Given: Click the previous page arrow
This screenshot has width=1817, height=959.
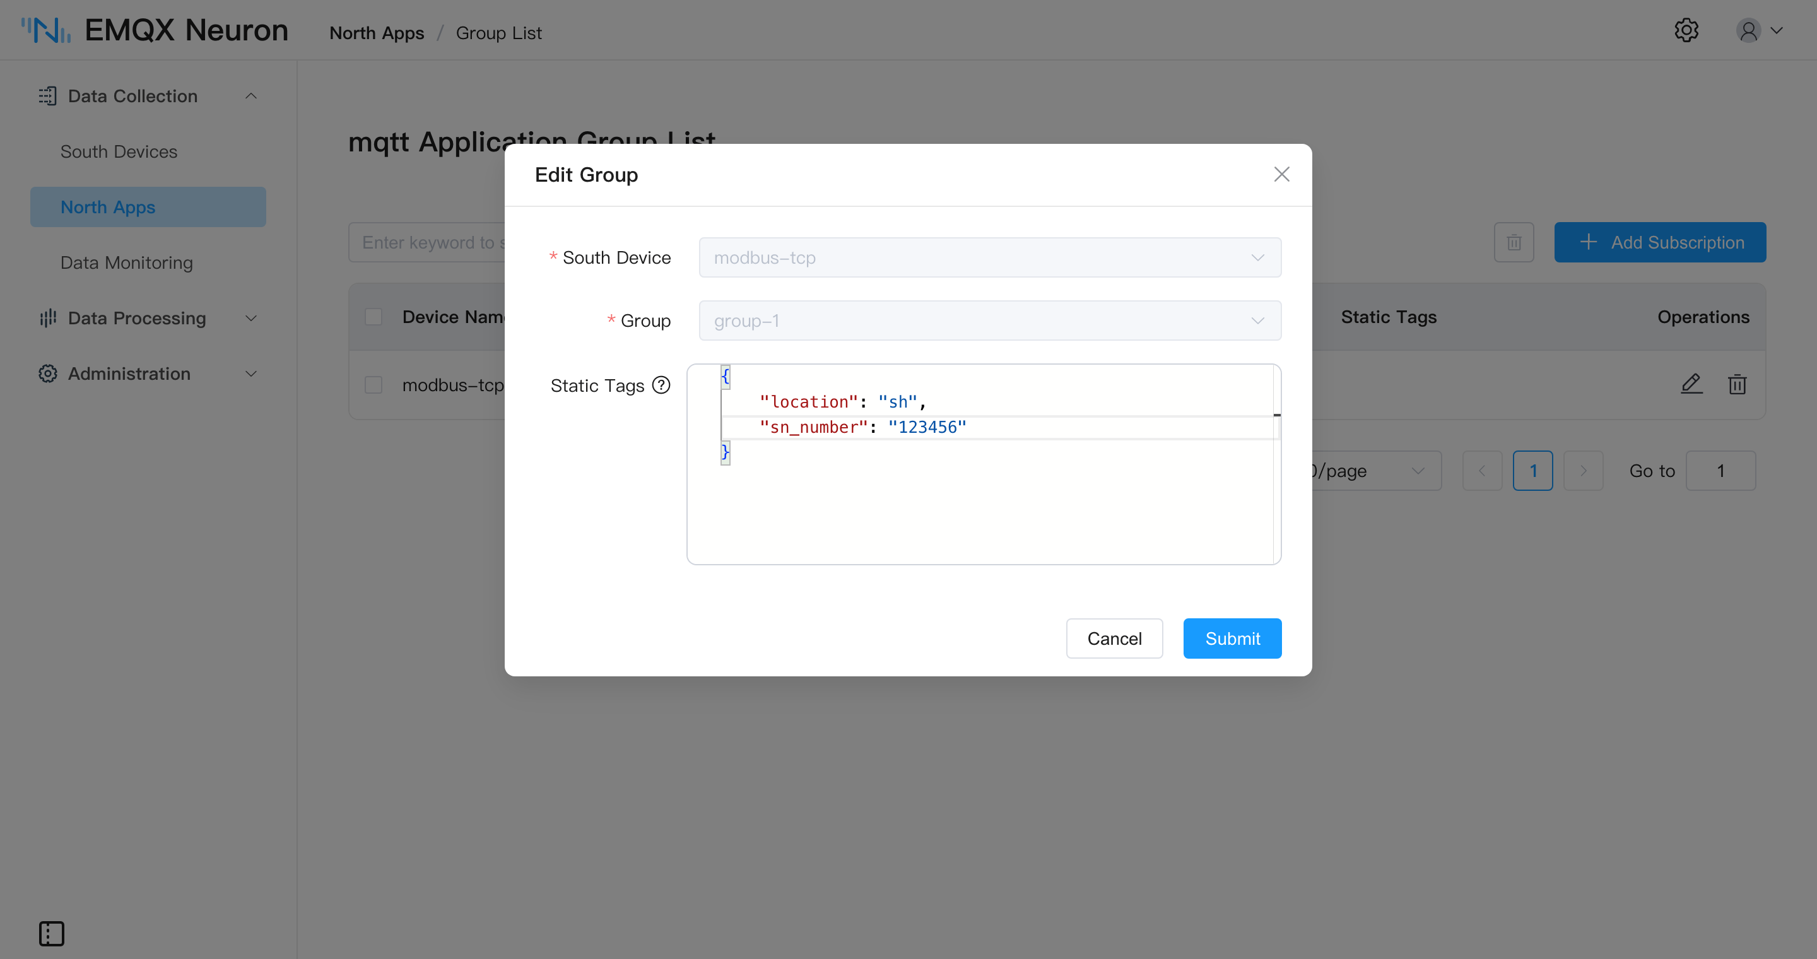Looking at the screenshot, I should click(x=1482, y=470).
